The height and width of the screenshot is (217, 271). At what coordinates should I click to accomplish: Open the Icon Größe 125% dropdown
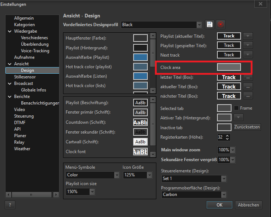click(149, 175)
